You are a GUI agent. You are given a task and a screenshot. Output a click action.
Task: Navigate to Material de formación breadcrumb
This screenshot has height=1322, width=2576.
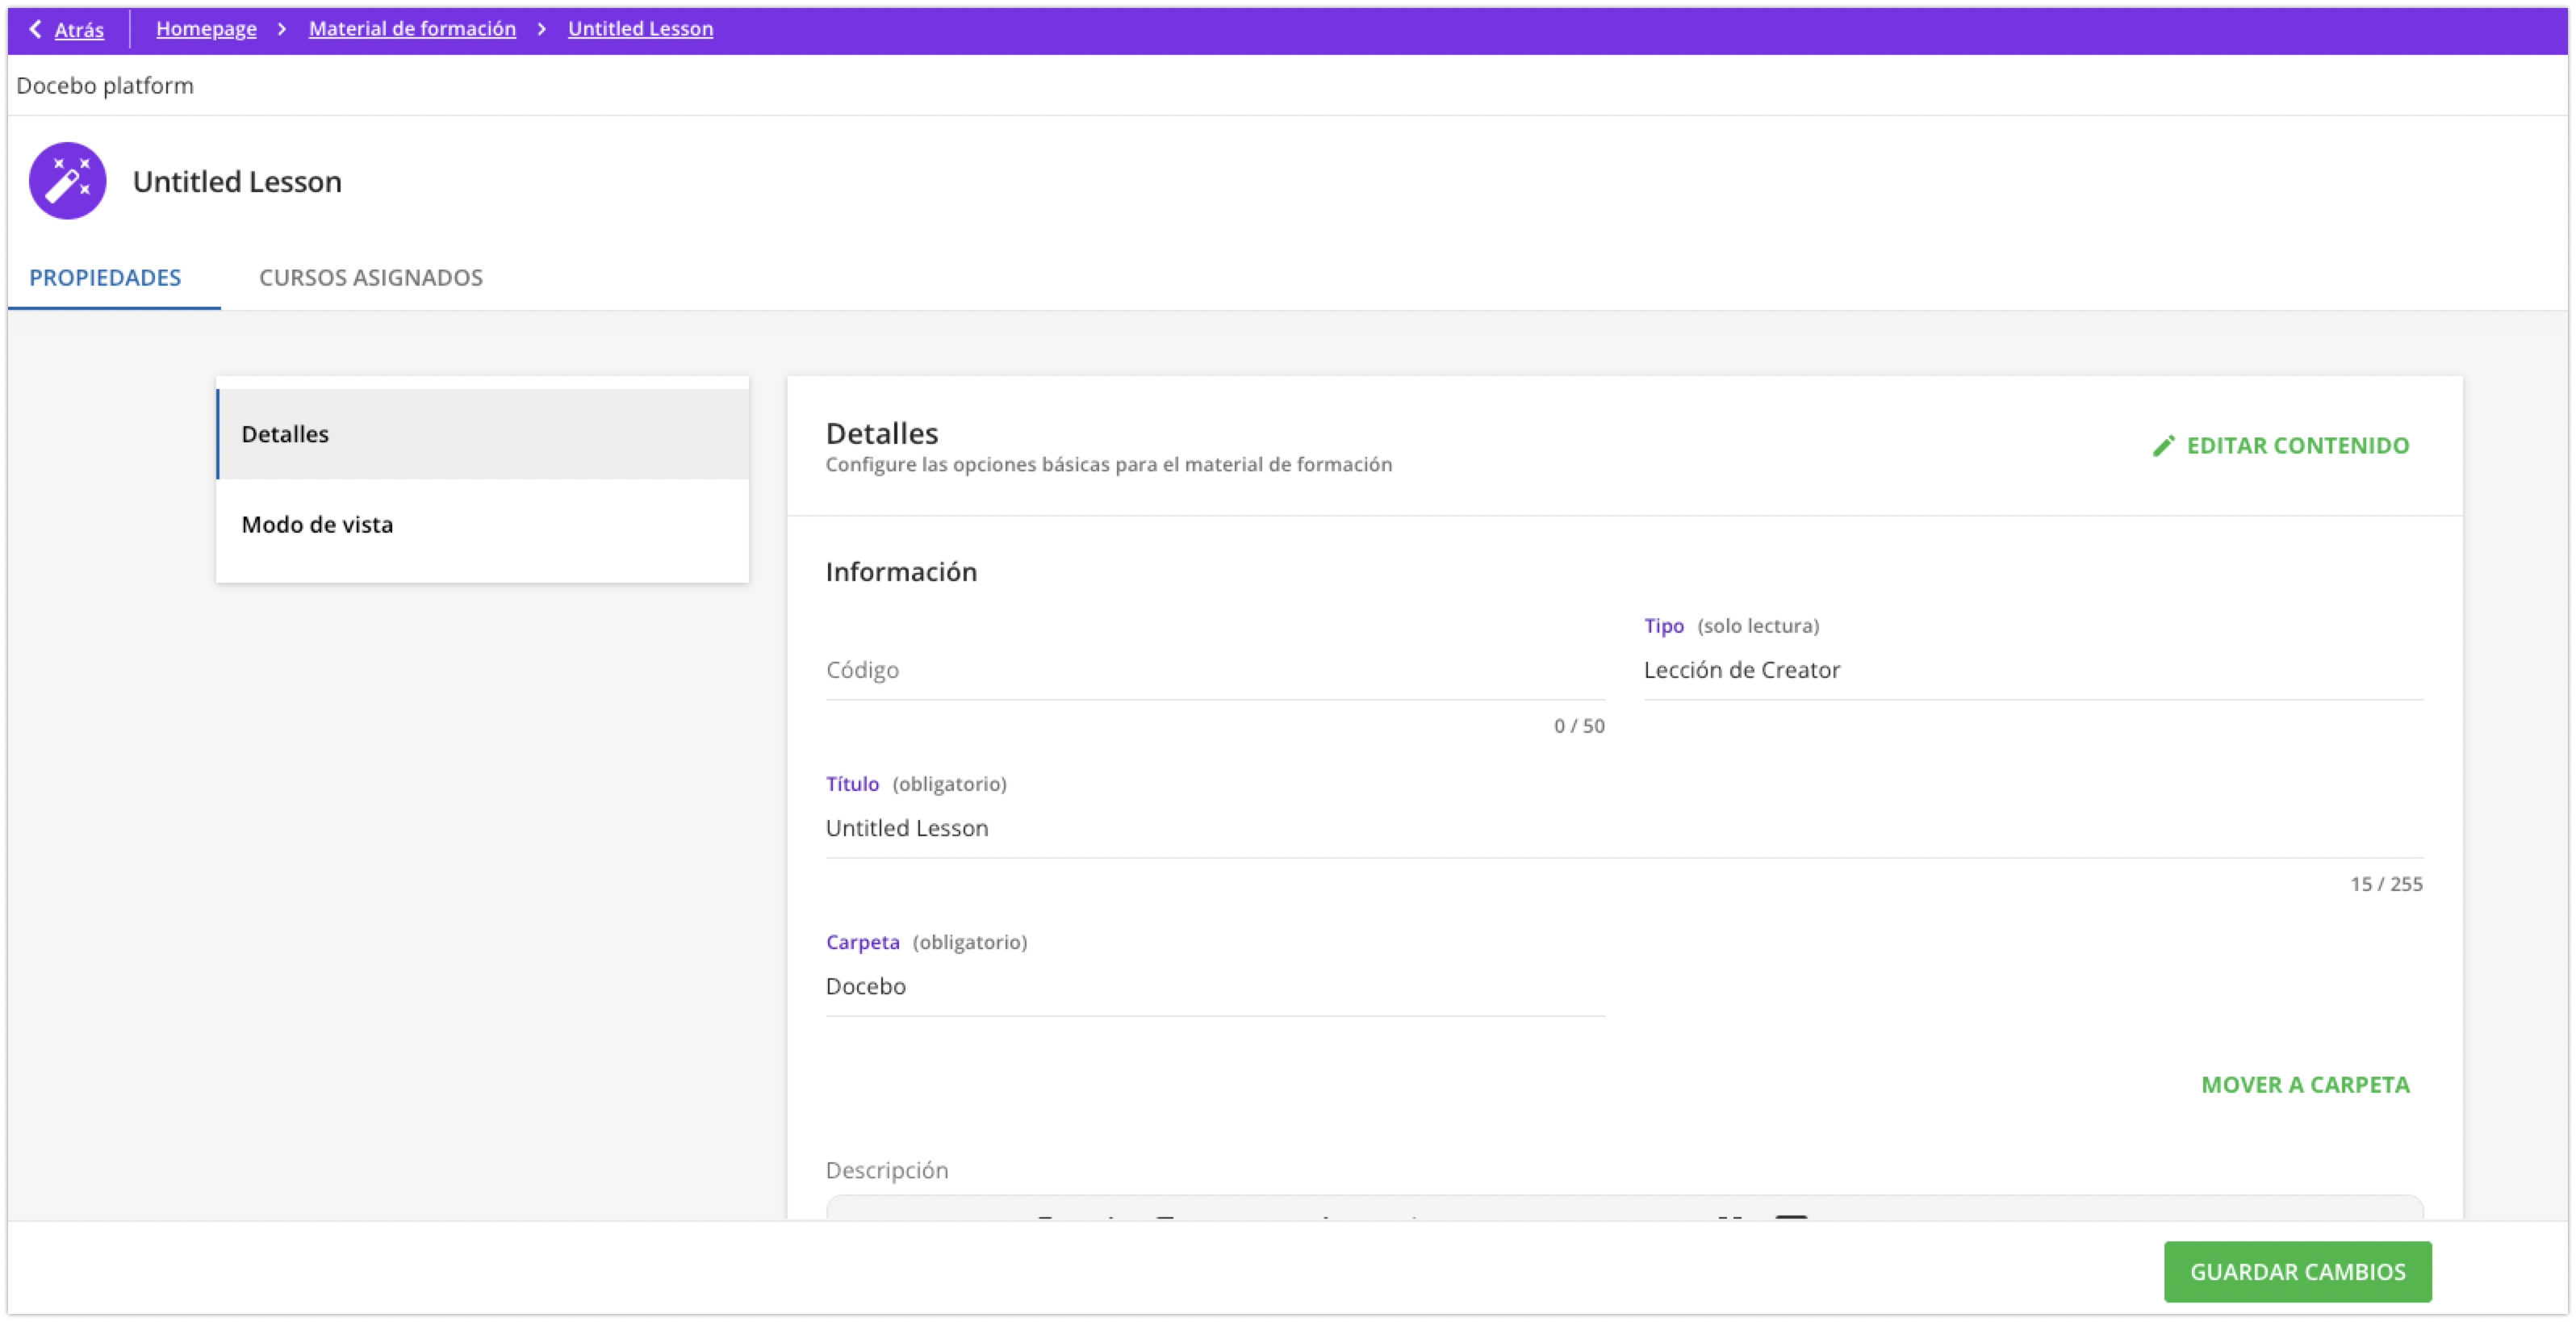click(x=412, y=29)
